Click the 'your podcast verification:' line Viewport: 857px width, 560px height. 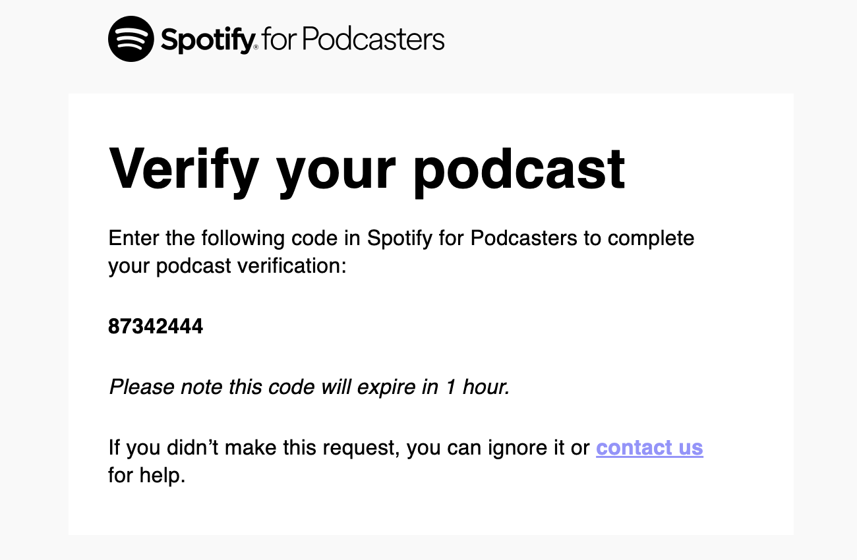tap(227, 266)
